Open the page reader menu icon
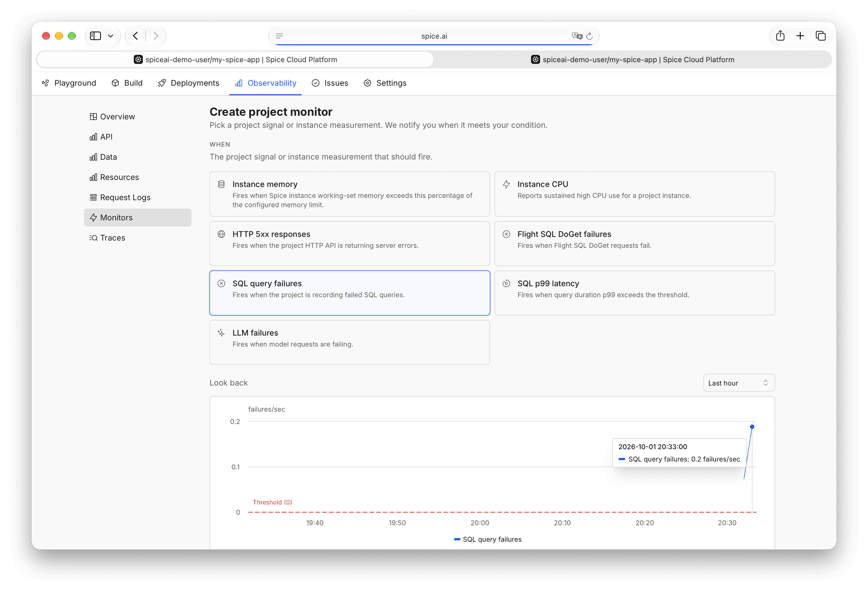The height and width of the screenshot is (591, 868). (279, 36)
